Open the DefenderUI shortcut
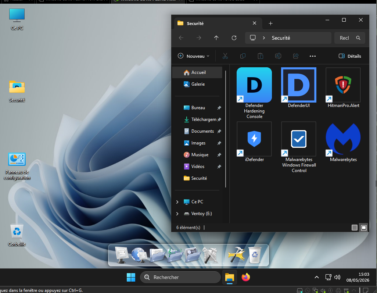This screenshot has height=293, width=377. 299,87
